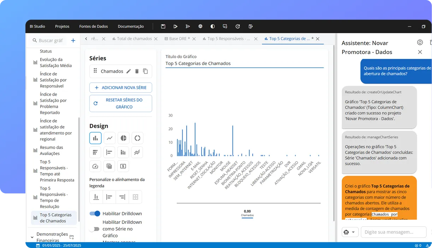Screen dimensions: 432x248
Task: Enable Habilitar Drilldown como Série no Gráfico
Action: click(94, 229)
